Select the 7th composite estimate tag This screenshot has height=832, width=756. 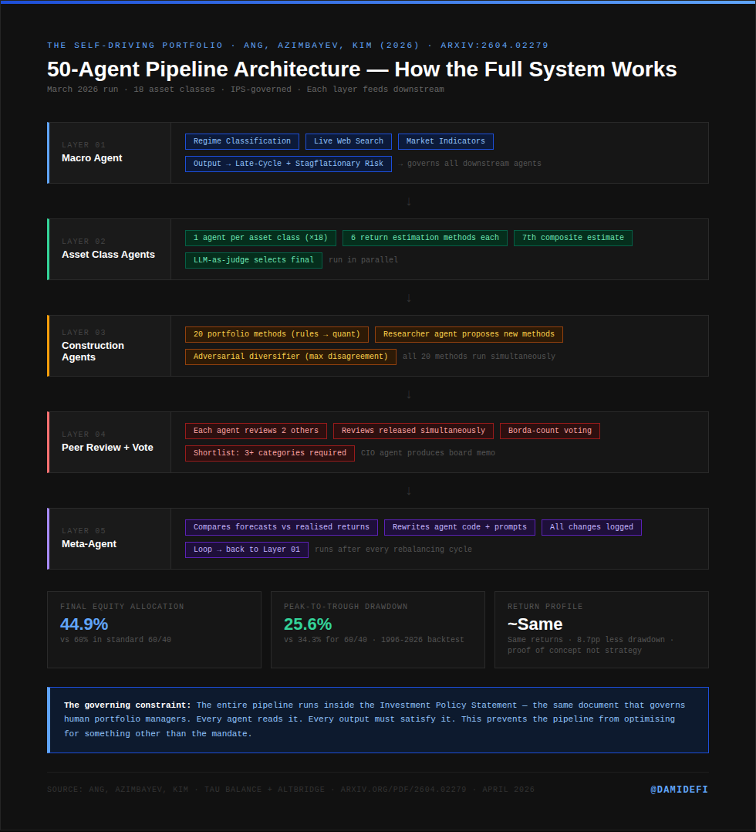(573, 238)
